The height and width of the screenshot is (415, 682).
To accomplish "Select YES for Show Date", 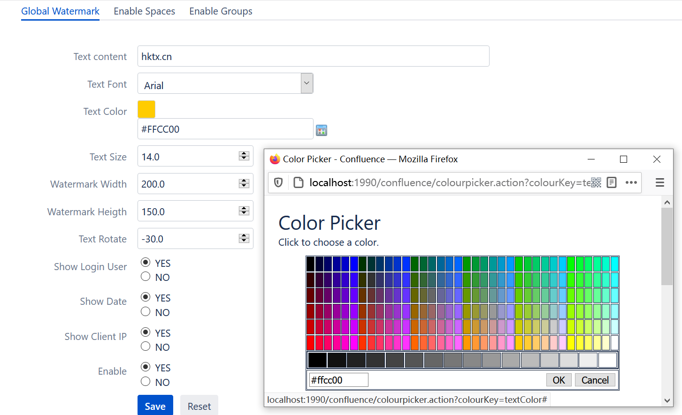I will click(x=146, y=297).
